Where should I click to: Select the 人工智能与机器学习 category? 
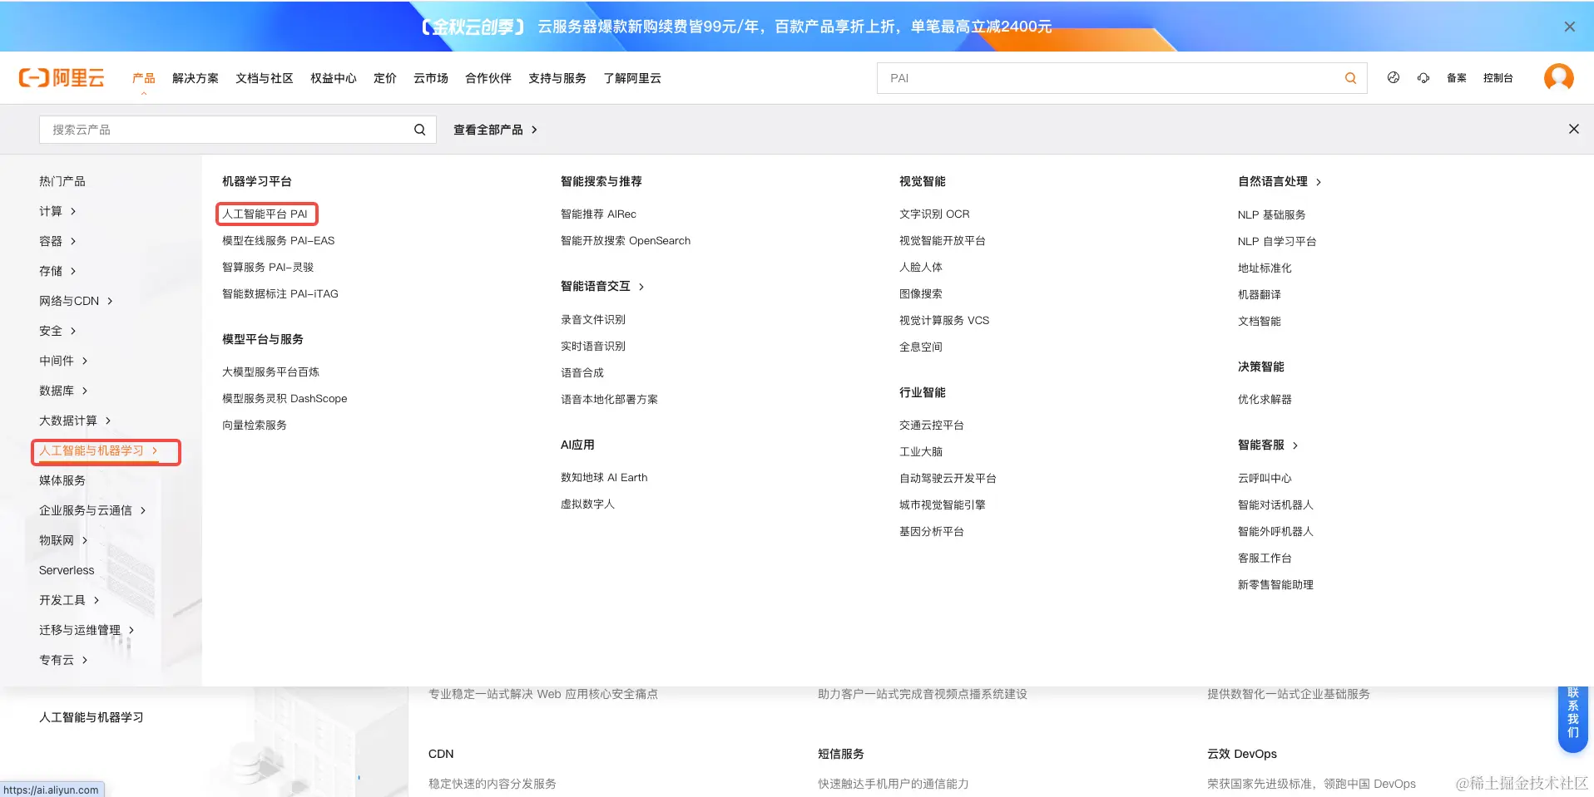point(98,450)
